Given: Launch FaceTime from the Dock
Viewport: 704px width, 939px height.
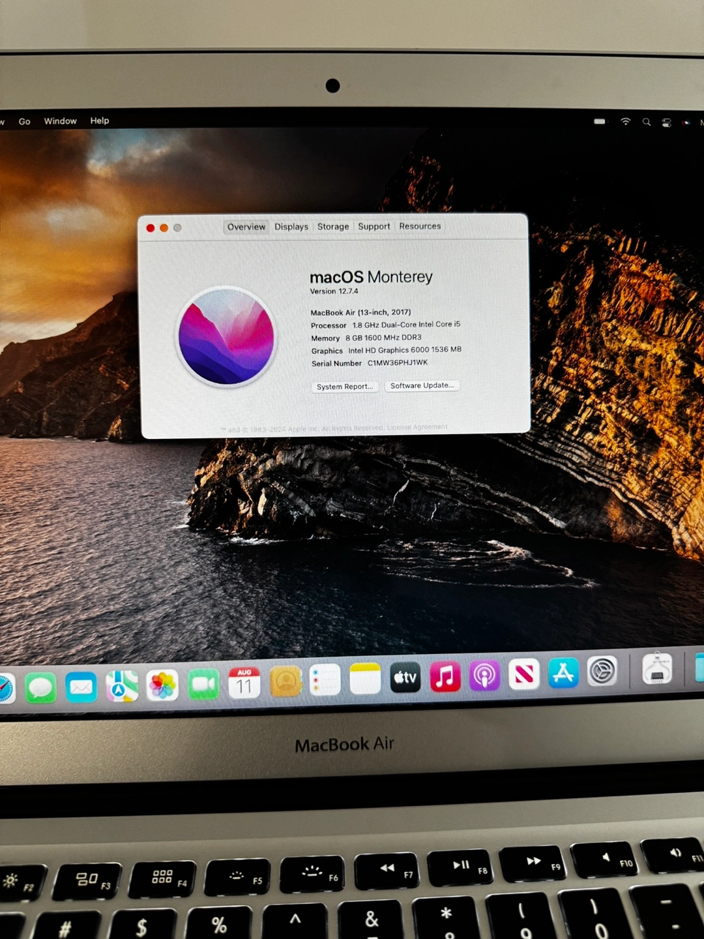Looking at the screenshot, I should 203,684.
